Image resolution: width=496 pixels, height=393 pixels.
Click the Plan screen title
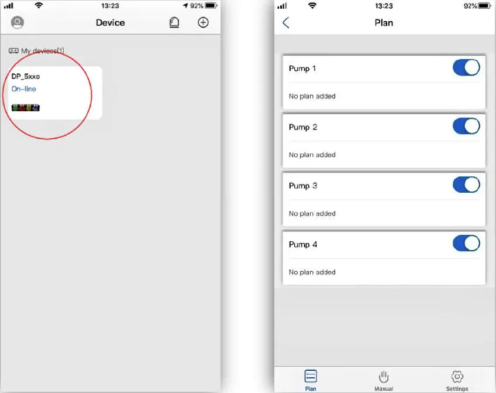coord(384,23)
